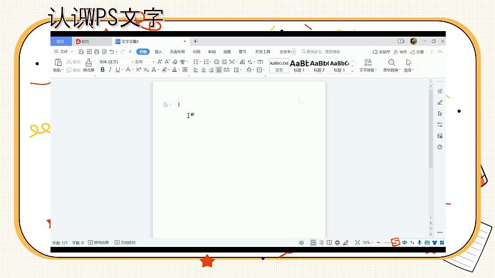Open the View ribbon tab
Image resolution: width=495 pixels, height=278 pixels.
point(227,52)
